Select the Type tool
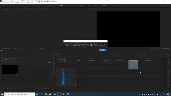This screenshot has width=171, height=96. 53,75
